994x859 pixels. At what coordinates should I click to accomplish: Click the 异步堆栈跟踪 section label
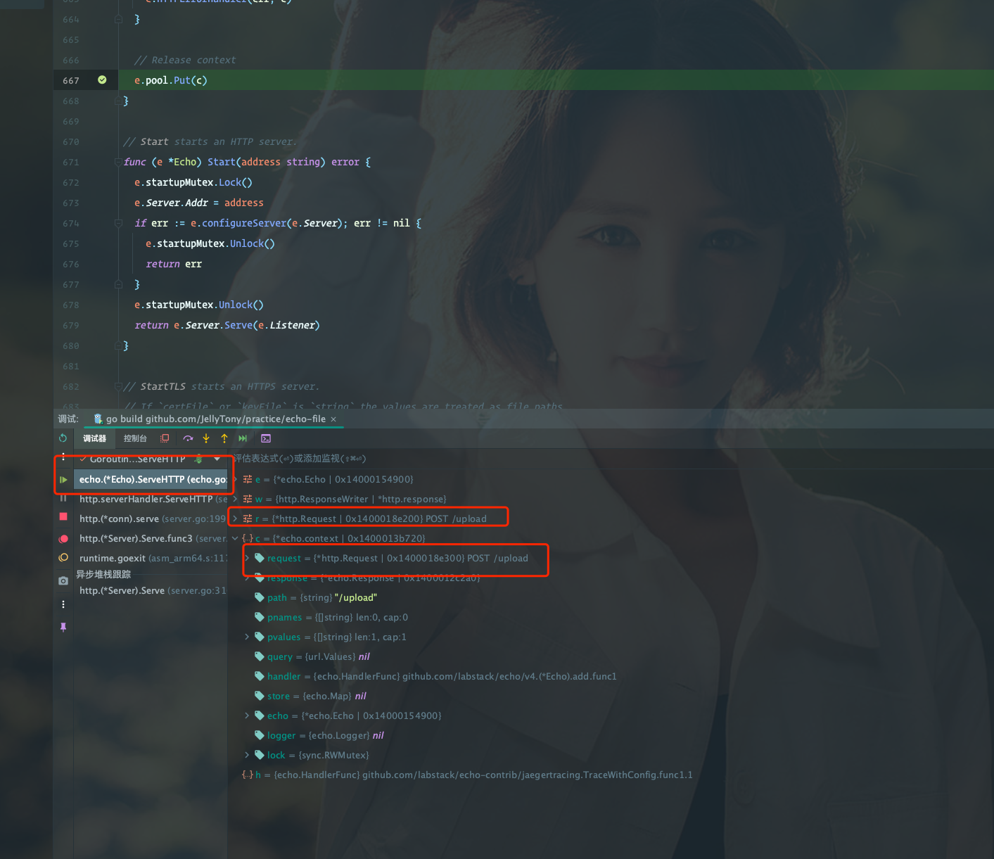(103, 574)
